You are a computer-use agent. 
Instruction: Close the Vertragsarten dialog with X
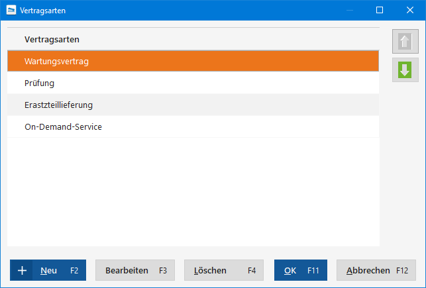pyautogui.click(x=410, y=11)
